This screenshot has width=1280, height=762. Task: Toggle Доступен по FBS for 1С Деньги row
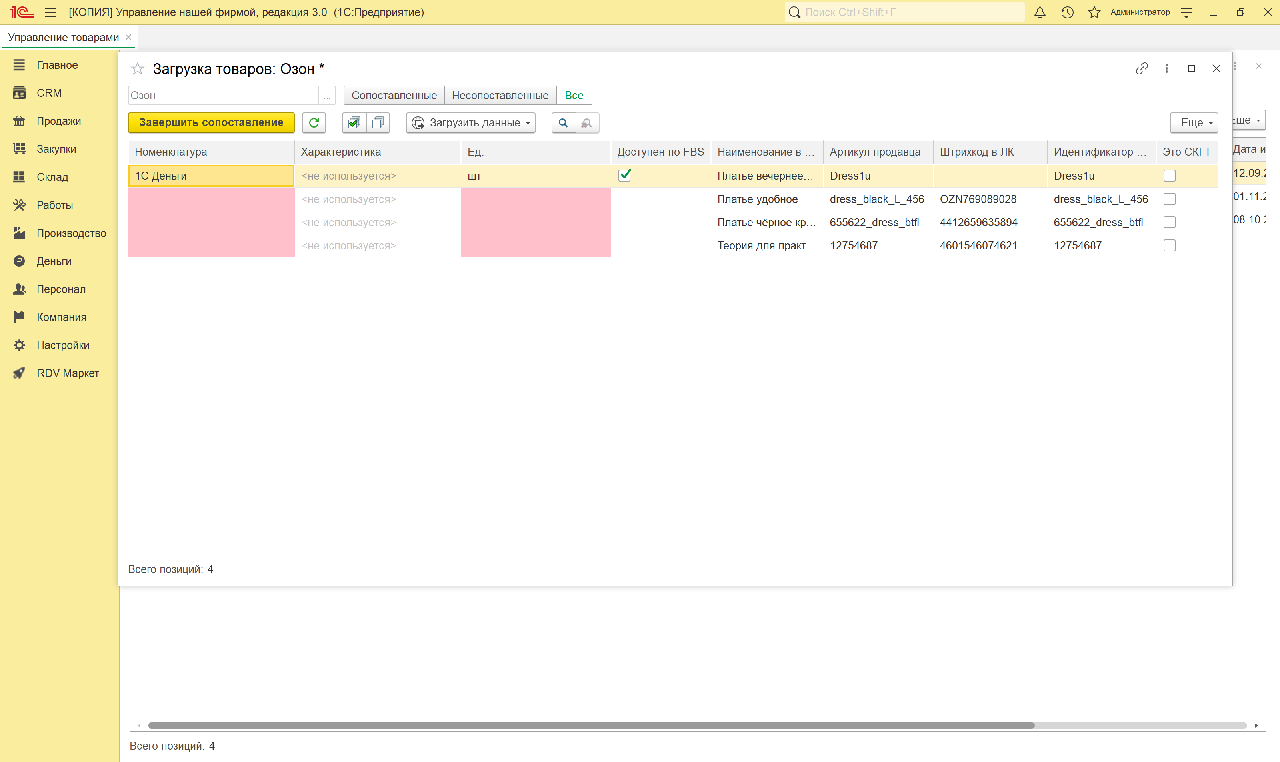[625, 176]
